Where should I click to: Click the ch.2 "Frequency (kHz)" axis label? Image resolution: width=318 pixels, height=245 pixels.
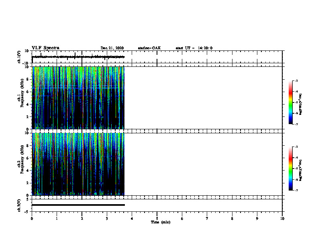tap(22, 159)
